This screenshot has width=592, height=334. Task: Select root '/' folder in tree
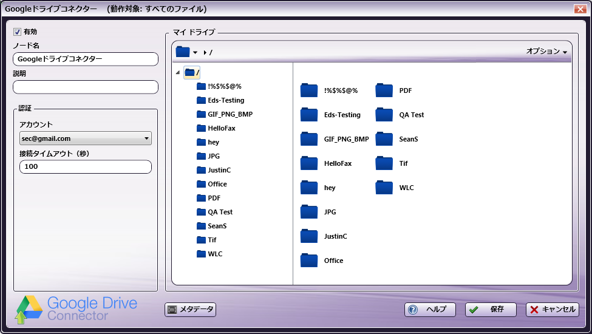click(x=192, y=72)
